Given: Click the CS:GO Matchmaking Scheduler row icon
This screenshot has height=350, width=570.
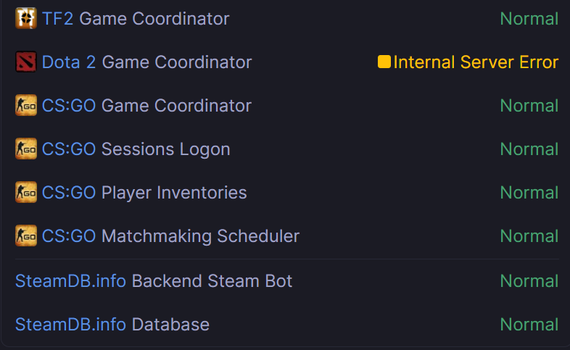Looking at the screenshot, I should 25,236.
